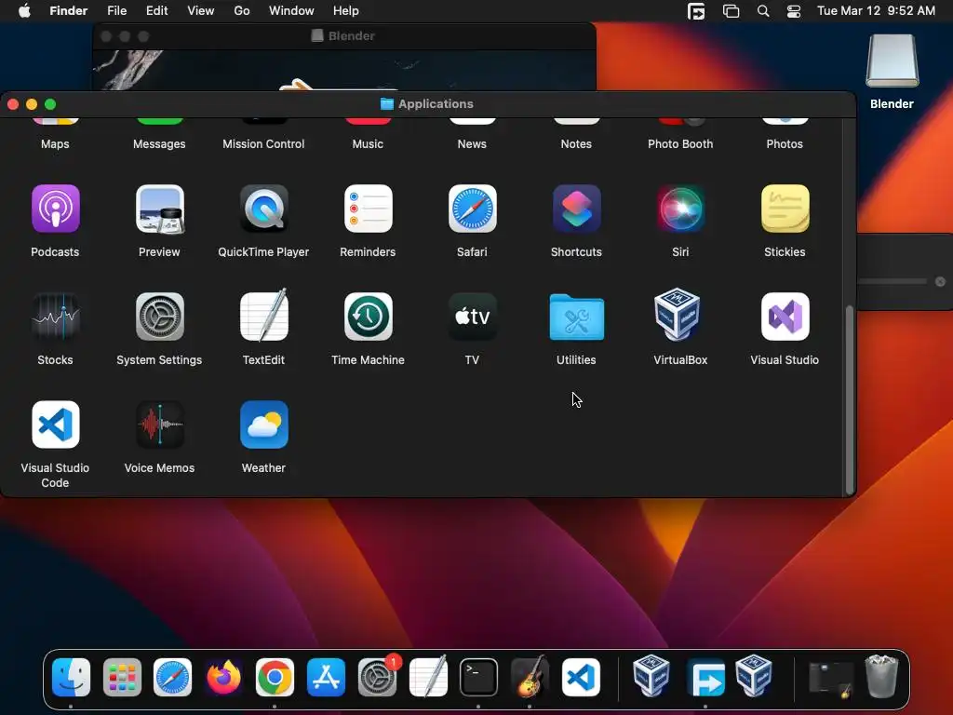Launch QuickTime Player from Applications

(263, 209)
